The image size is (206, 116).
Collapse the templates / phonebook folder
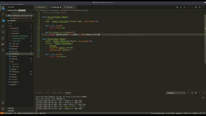[x=20, y=36]
